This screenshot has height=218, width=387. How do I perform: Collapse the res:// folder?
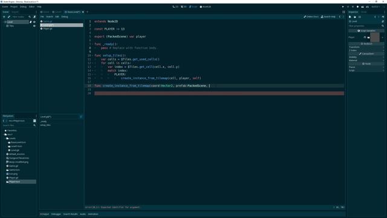click(4, 134)
